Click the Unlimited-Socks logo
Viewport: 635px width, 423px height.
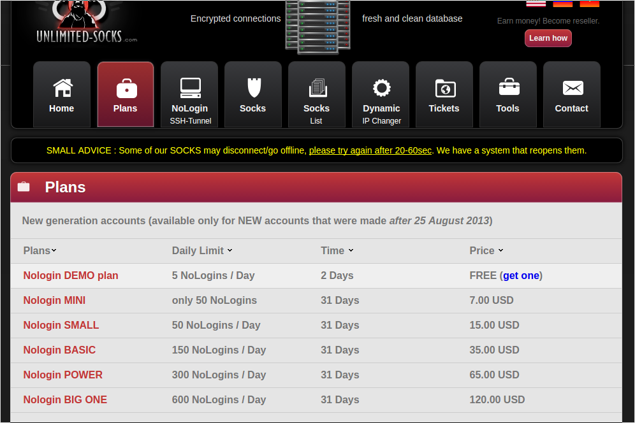pos(87,22)
